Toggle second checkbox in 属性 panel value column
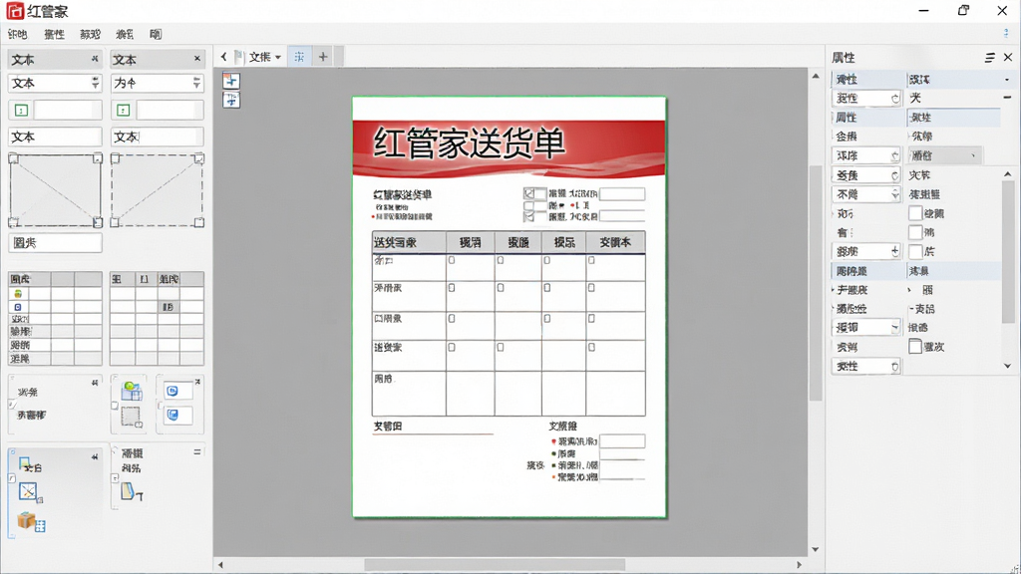 915,232
